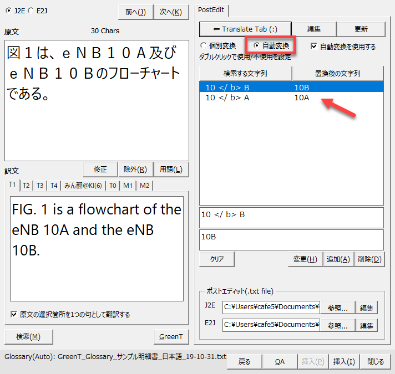Screen dimensions: 395x374
Task: Select the '10 </ b> A' list row
Action: coord(227,98)
